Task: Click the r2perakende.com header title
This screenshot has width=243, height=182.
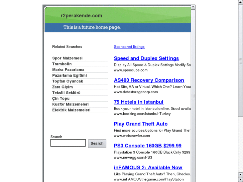Action: click(x=81, y=16)
